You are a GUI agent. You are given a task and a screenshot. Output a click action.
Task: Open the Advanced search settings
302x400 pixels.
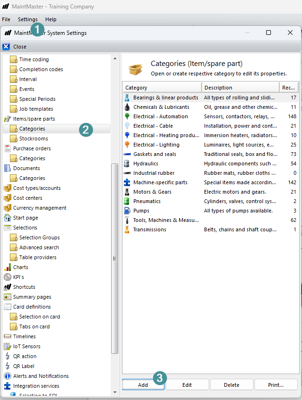click(x=39, y=247)
